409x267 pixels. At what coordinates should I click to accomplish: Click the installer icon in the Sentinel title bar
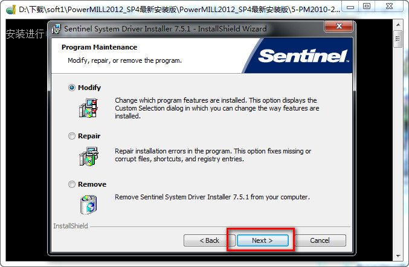click(x=57, y=29)
